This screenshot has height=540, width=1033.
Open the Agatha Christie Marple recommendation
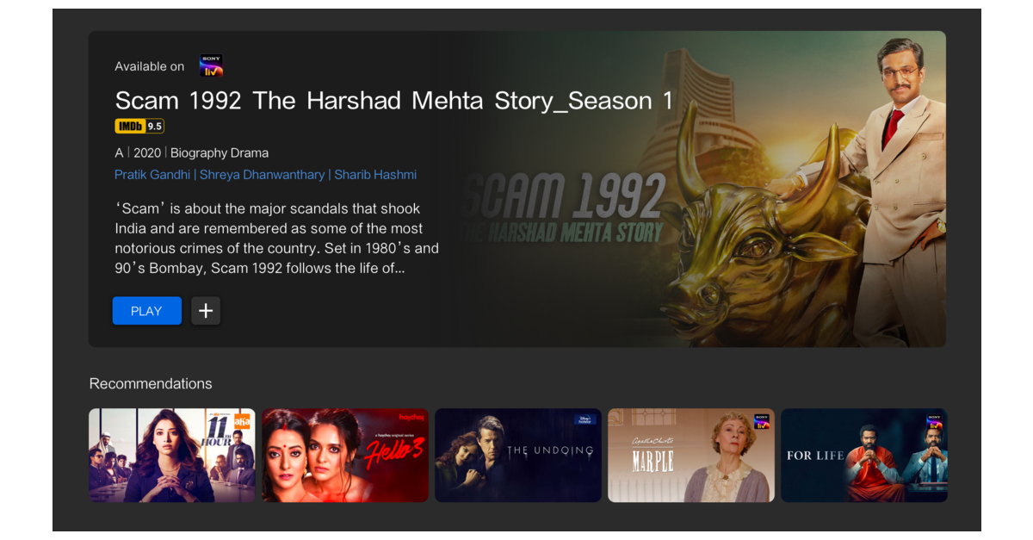[691, 455]
